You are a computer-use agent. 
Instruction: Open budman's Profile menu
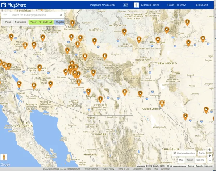pos(150,5)
